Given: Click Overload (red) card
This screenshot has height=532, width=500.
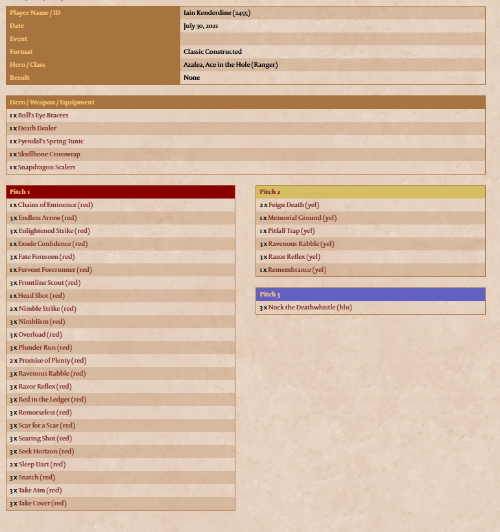Looking at the screenshot, I should [40, 335].
